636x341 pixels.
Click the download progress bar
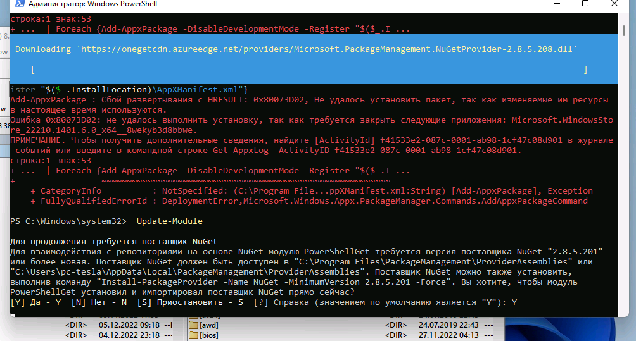tap(309, 70)
